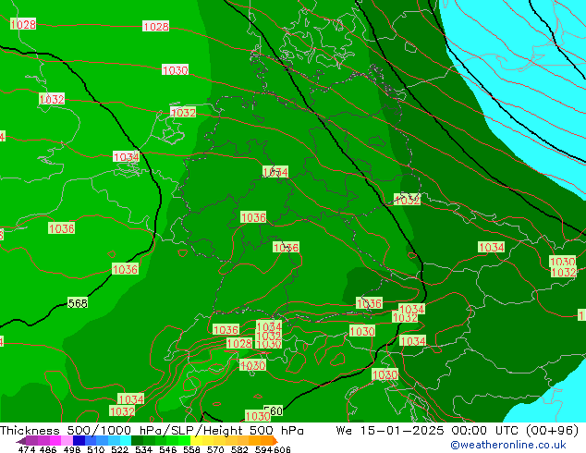
Task: Click the 606 legend value
Action: [281, 449]
